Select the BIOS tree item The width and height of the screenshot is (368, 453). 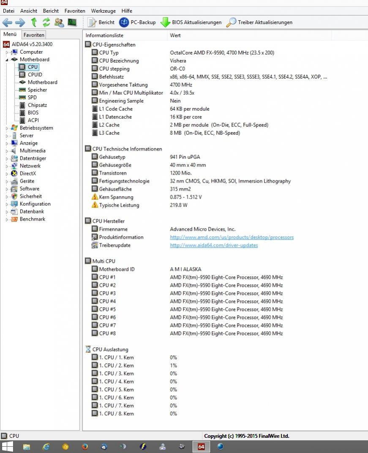(33, 113)
